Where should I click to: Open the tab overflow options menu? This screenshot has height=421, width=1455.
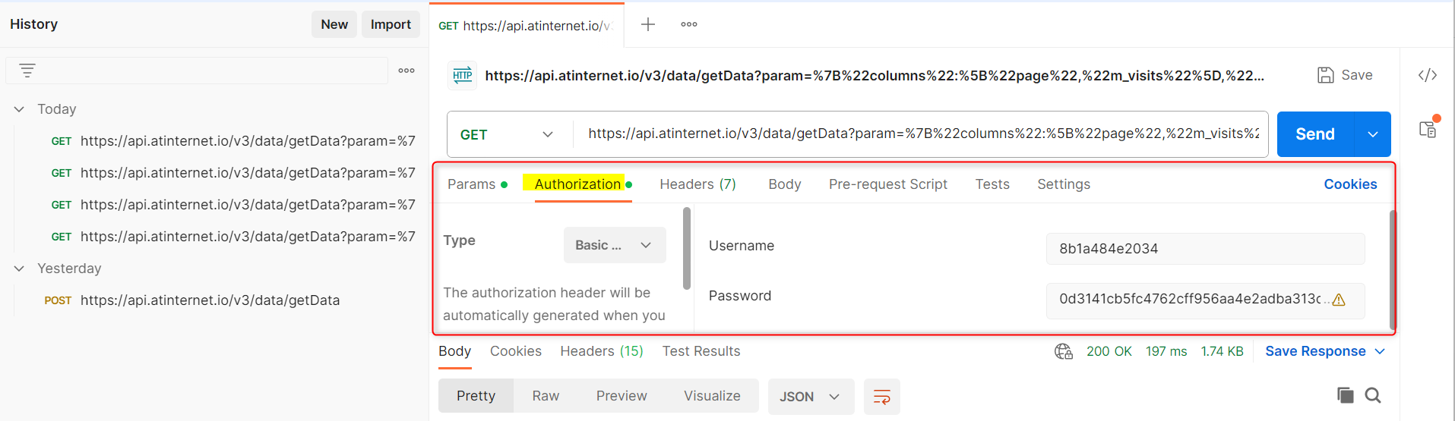689,24
